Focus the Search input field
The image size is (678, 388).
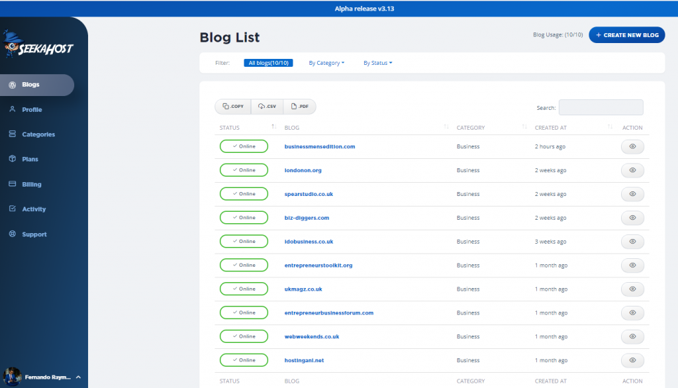(601, 107)
